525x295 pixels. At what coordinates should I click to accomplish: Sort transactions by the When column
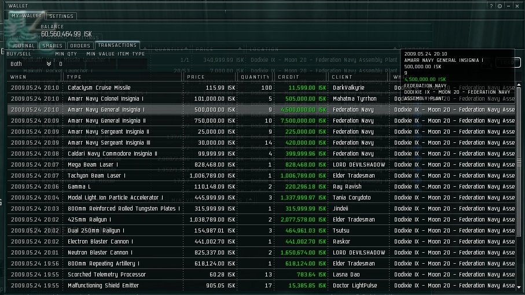35,77
